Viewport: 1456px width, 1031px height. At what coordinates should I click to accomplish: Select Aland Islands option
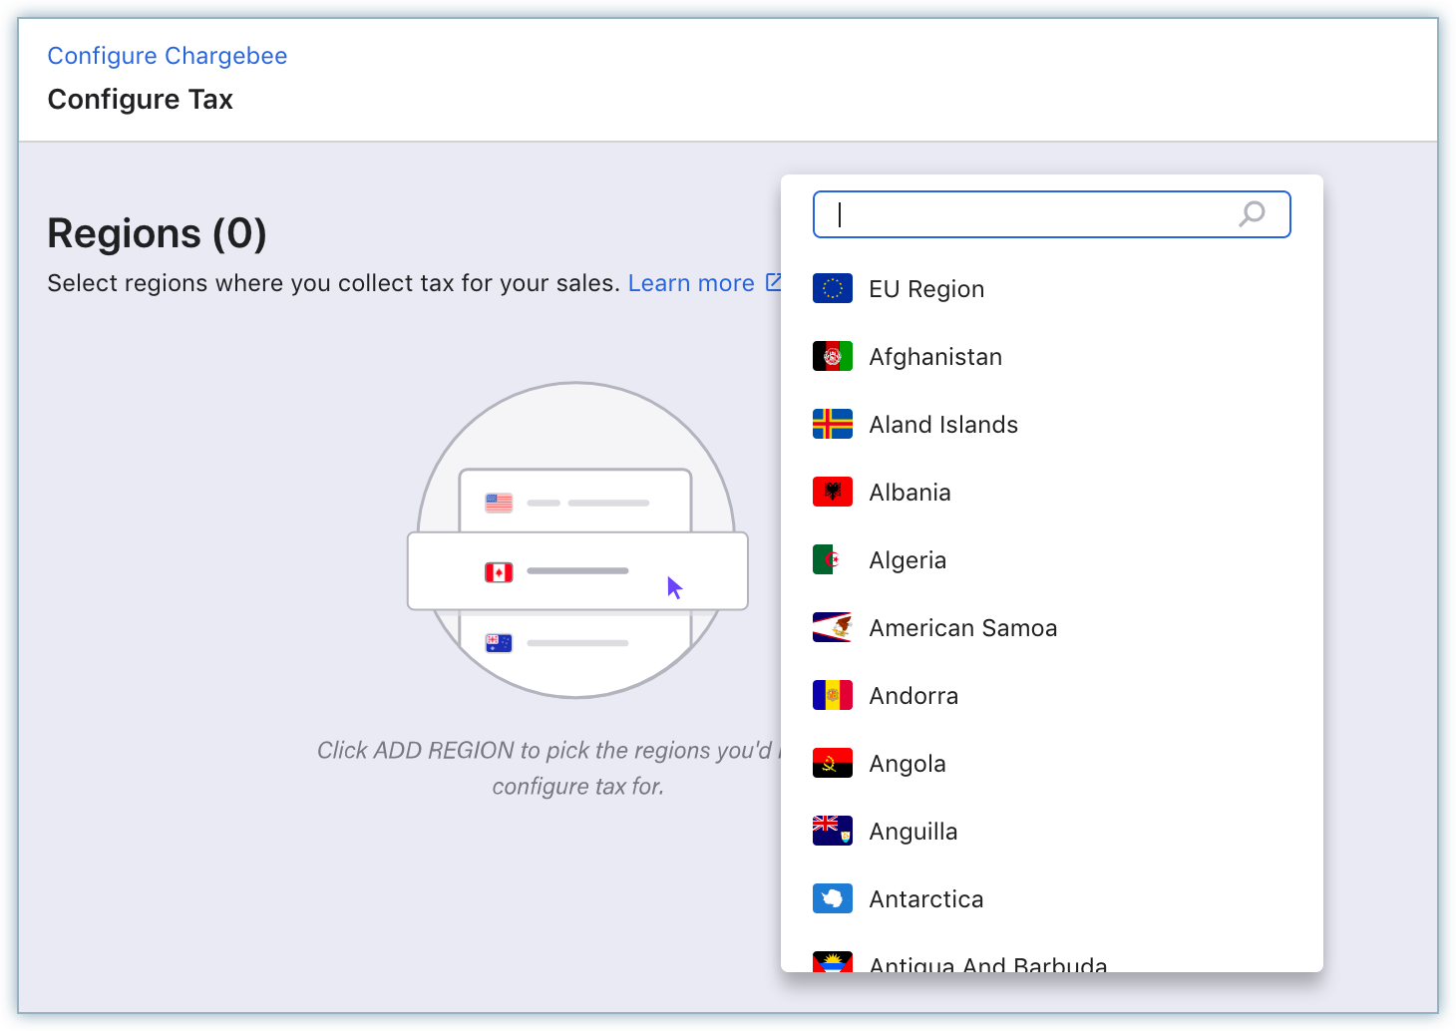[1051, 424]
